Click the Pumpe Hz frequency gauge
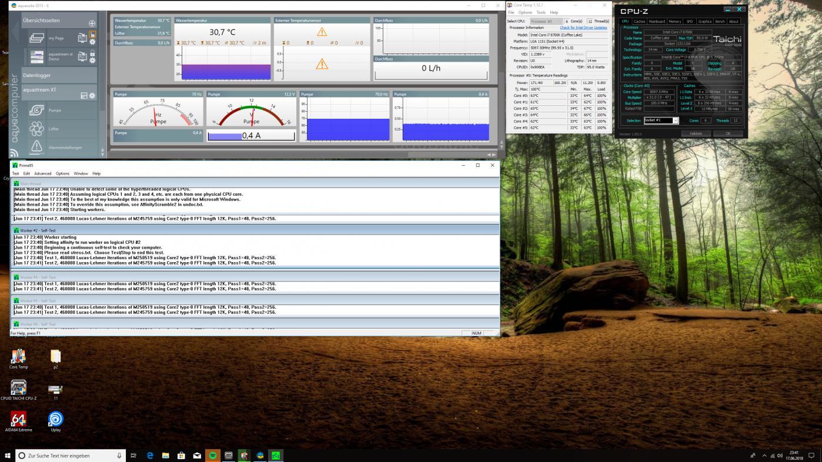The image size is (822, 462). [158, 112]
